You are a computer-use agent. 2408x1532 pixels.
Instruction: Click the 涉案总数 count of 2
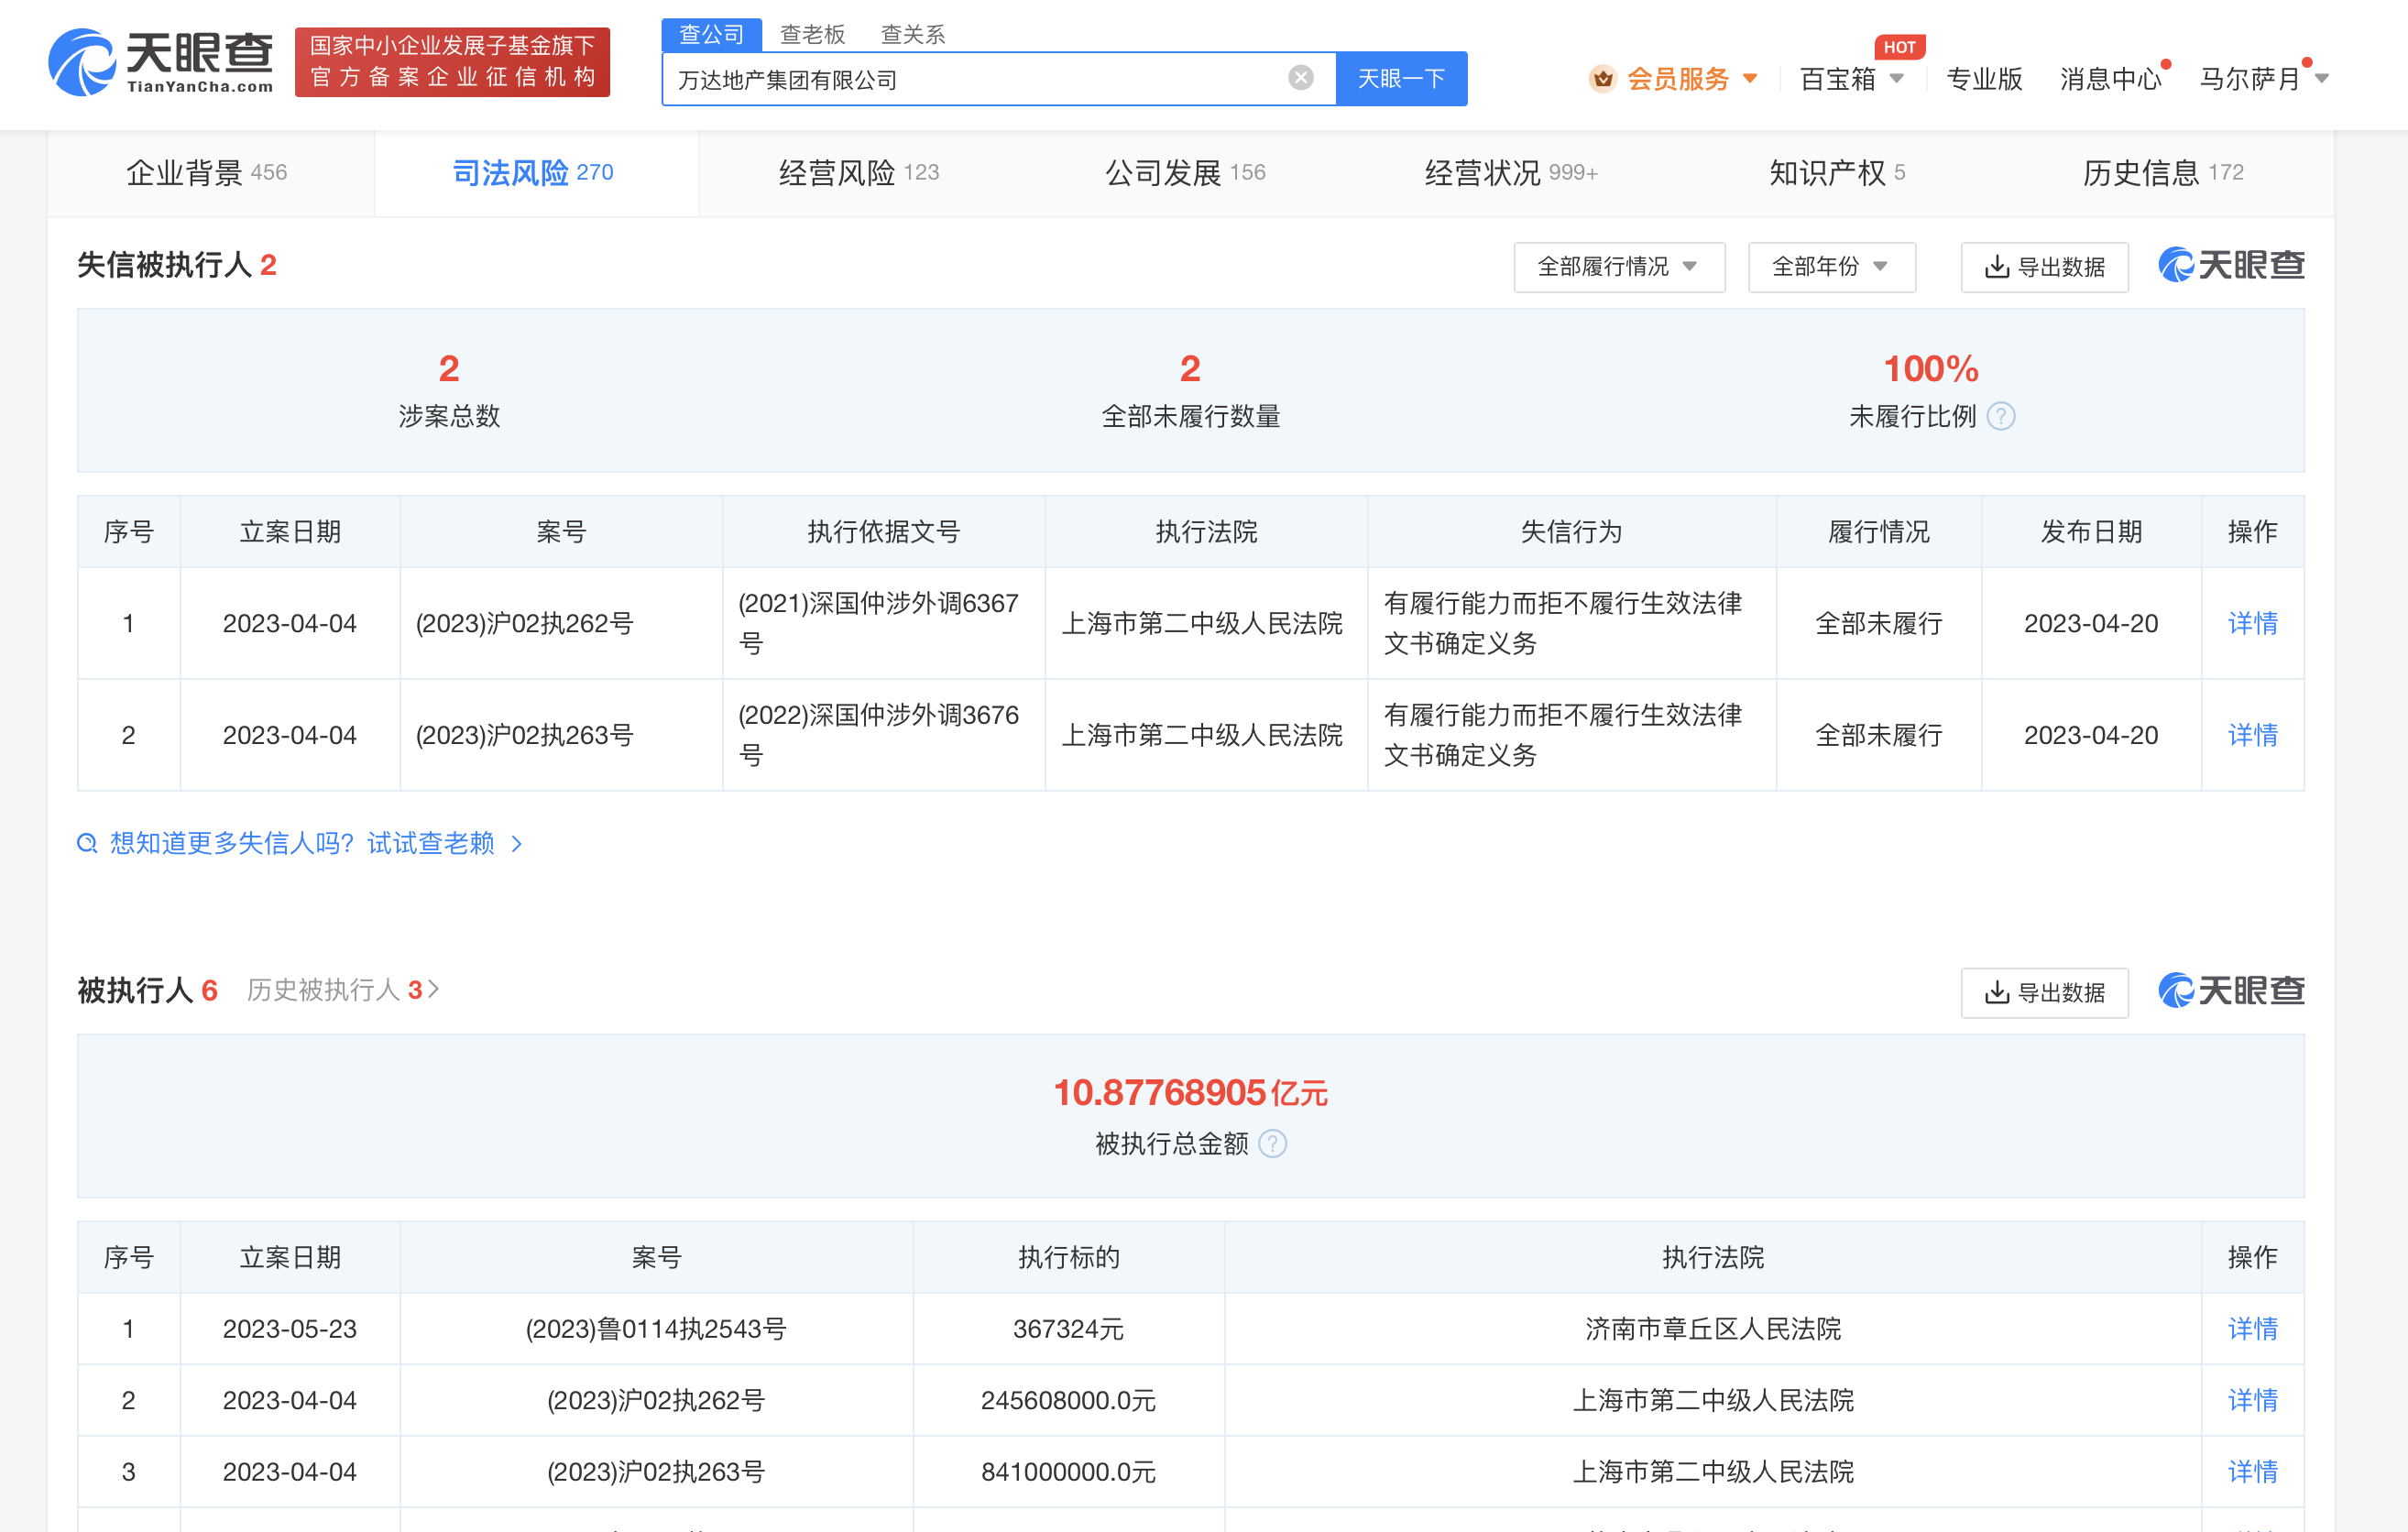coord(449,368)
